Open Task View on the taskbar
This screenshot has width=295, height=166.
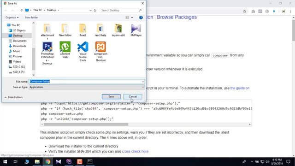(x=15, y=162)
